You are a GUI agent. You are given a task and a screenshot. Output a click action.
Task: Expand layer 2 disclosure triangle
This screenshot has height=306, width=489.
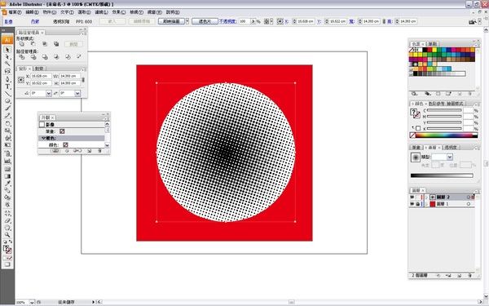[x=426, y=197]
